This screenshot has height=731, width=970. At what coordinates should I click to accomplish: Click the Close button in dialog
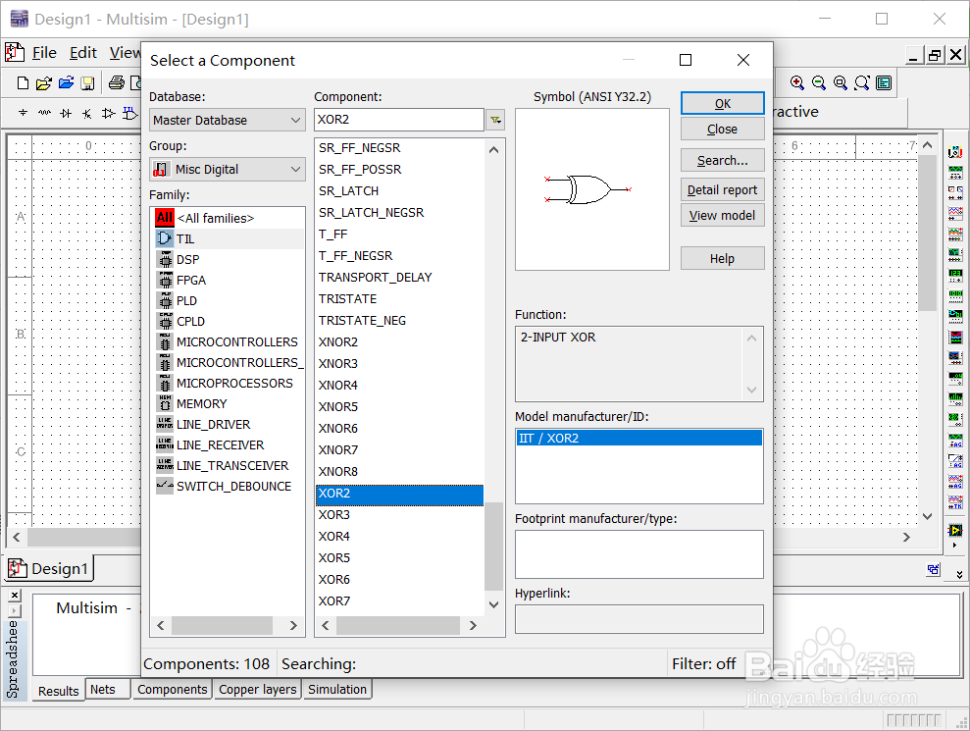[723, 129]
